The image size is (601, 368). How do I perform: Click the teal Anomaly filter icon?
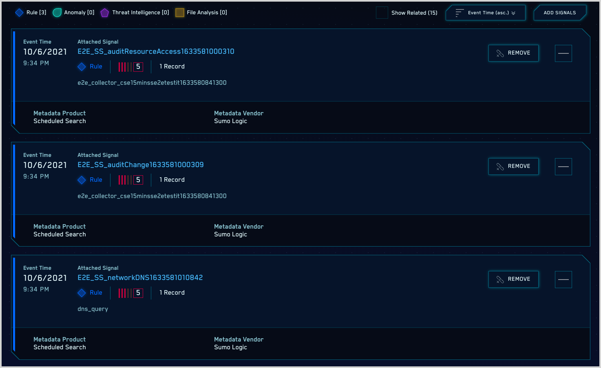[x=57, y=13]
